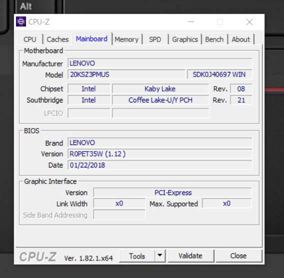This screenshot has height=278, width=284.
Task: Select BIOS version R0PET35W (1.12)
Action: [x=160, y=154]
